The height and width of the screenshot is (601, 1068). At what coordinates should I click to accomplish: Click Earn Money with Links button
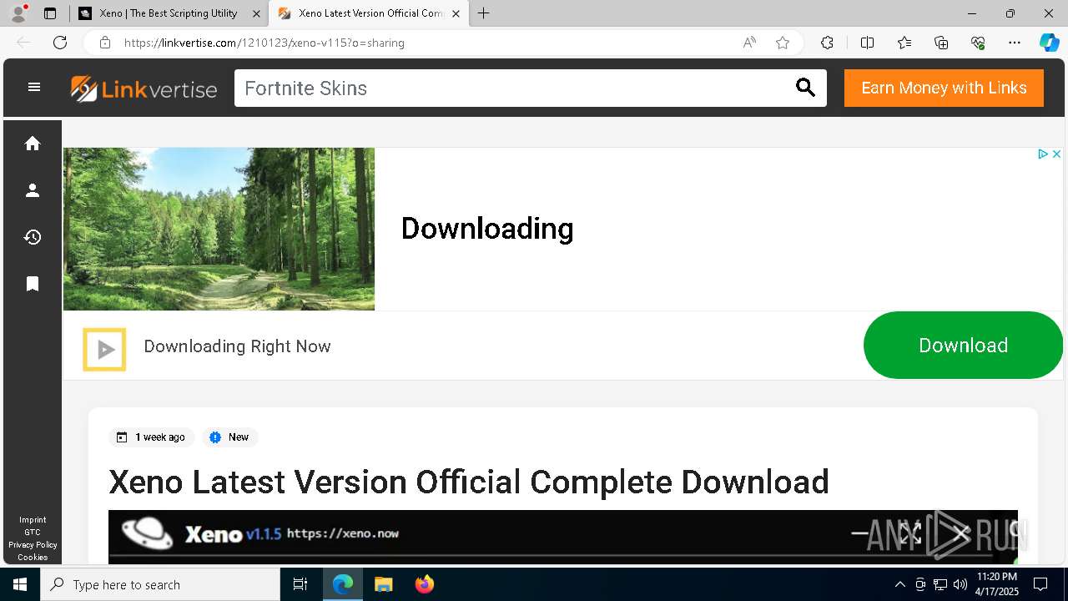tap(944, 88)
